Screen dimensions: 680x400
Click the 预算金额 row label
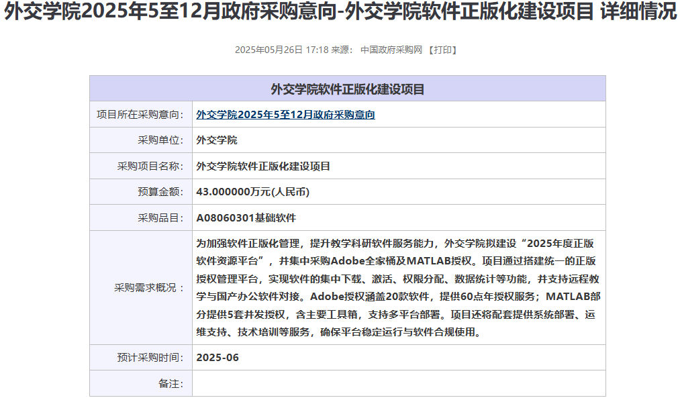point(160,192)
